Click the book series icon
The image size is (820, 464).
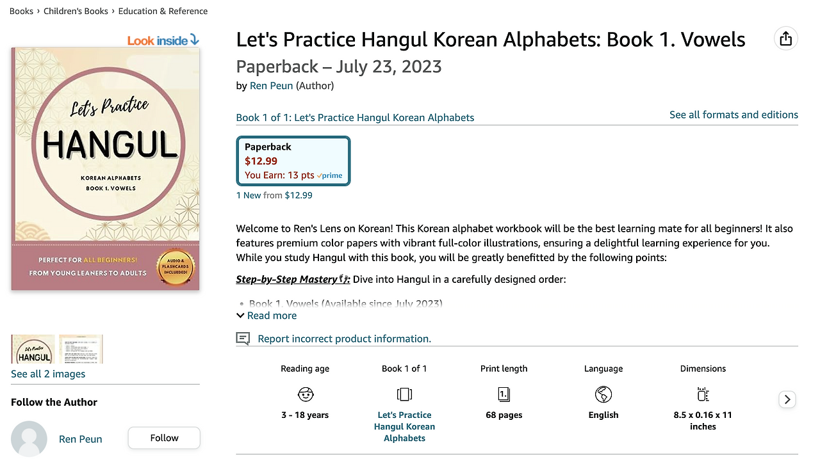pyautogui.click(x=404, y=394)
